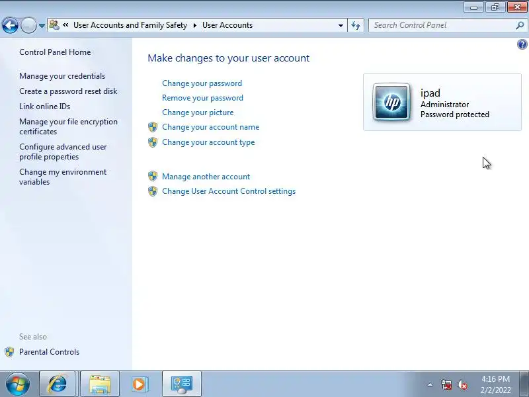Click the Password protected status text
This screenshot has width=529, height=397.
click(455, 114)
